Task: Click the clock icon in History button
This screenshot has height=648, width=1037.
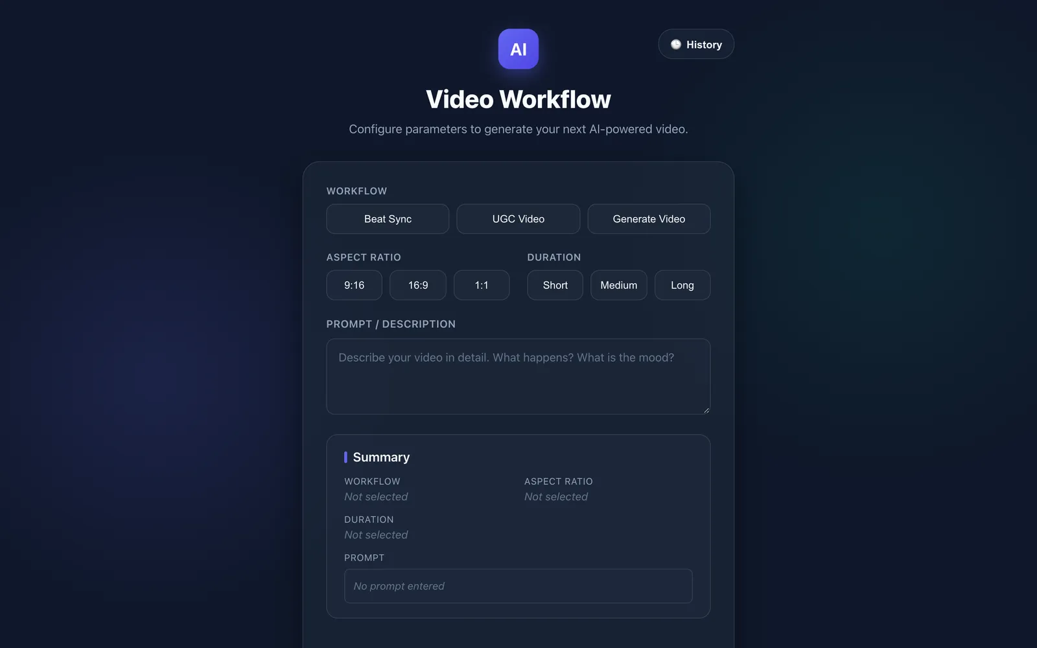Action: tap(676, 45)
